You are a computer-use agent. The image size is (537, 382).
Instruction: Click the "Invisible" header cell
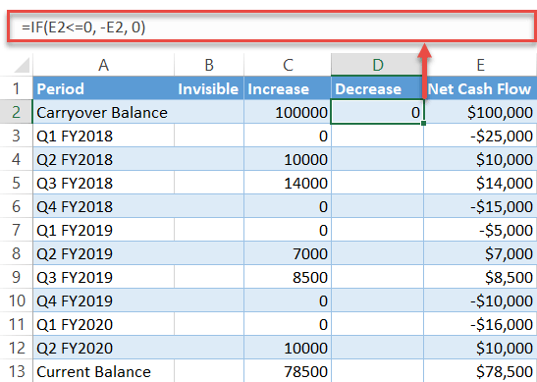209,88
